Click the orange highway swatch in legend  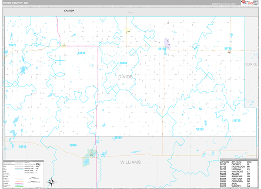click(x=19, y=182)
